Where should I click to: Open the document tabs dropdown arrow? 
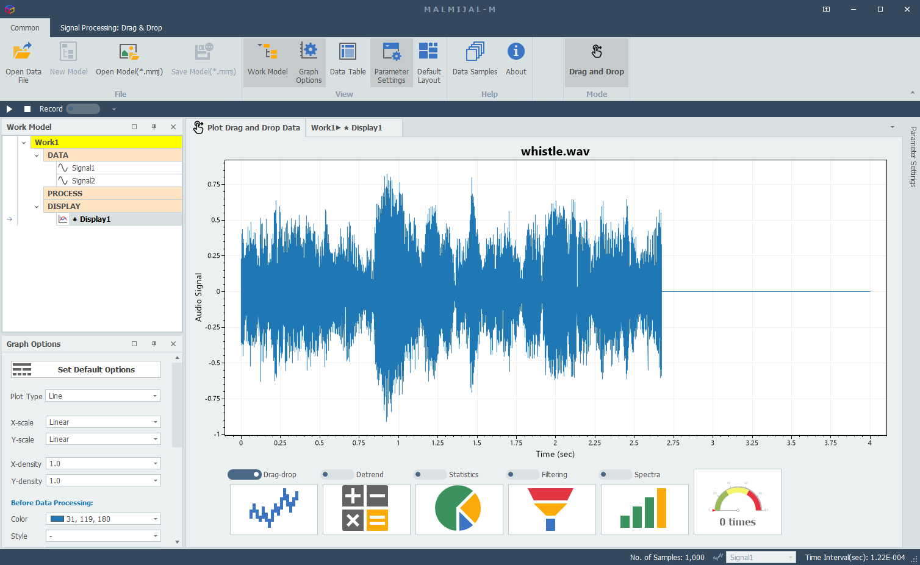(x=892, y=127)
